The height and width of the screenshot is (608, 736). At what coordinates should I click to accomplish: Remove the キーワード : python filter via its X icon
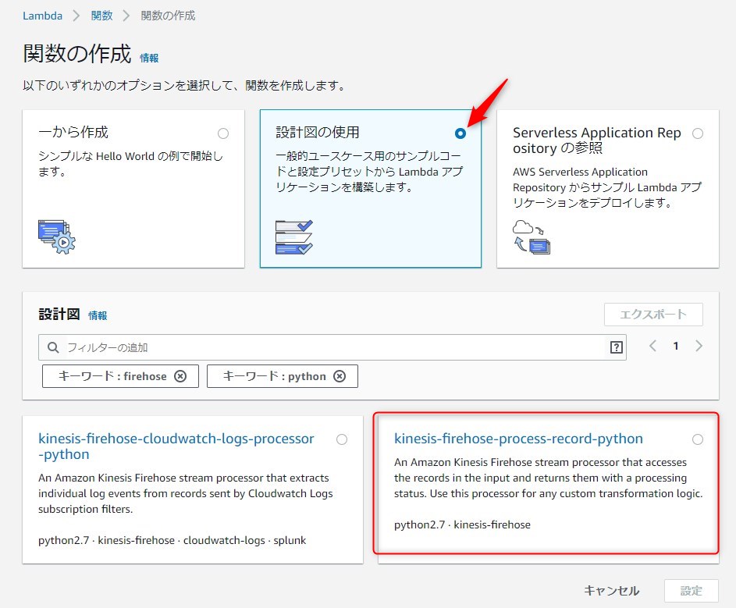(x=340, y=375)
